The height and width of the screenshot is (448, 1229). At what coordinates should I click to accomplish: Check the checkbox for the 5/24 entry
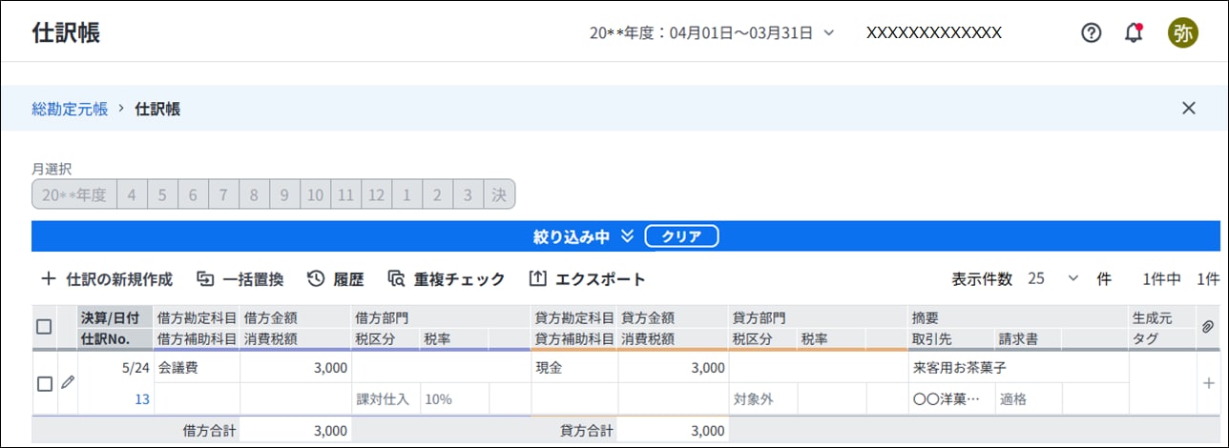tap(44, 384)
